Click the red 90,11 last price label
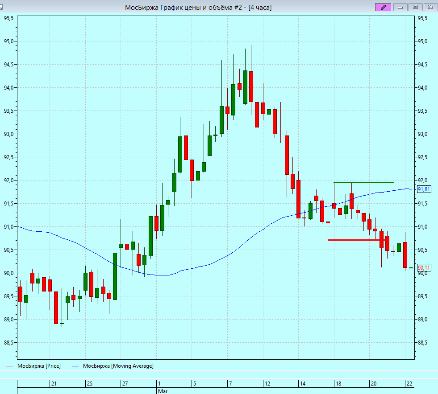 point(424,268)
